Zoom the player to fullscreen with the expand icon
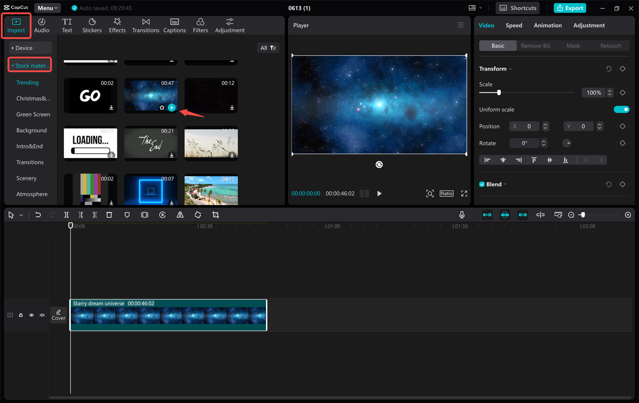 463,194
